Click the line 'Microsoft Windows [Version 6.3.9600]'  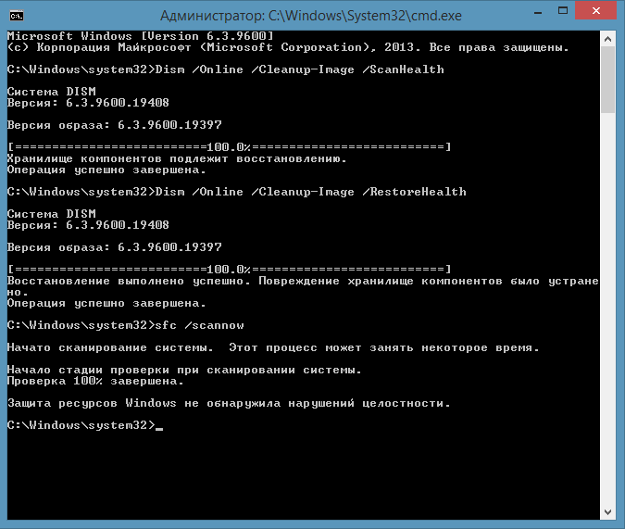click(141, 36)
